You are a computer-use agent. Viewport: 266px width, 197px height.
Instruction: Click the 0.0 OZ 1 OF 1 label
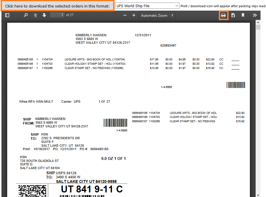point(113,158)
